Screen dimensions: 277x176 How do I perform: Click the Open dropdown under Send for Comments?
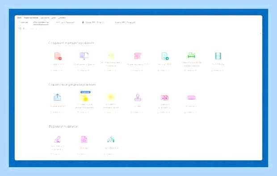pyautogui.click(x=84, y=112)
